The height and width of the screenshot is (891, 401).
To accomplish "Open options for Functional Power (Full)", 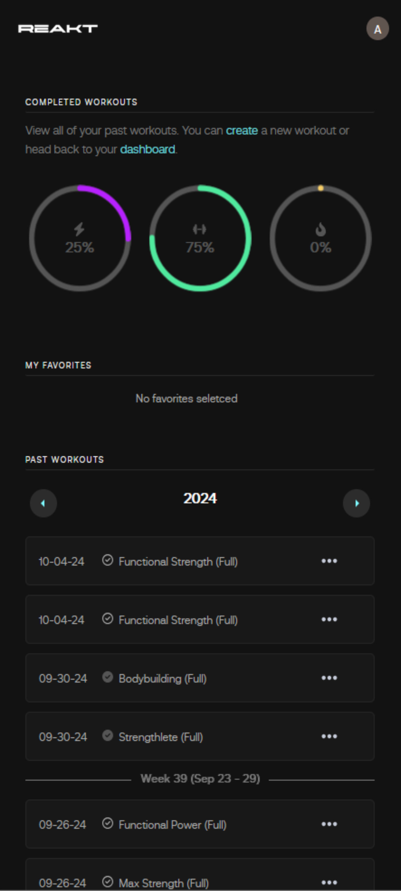I will pos(329,824).
